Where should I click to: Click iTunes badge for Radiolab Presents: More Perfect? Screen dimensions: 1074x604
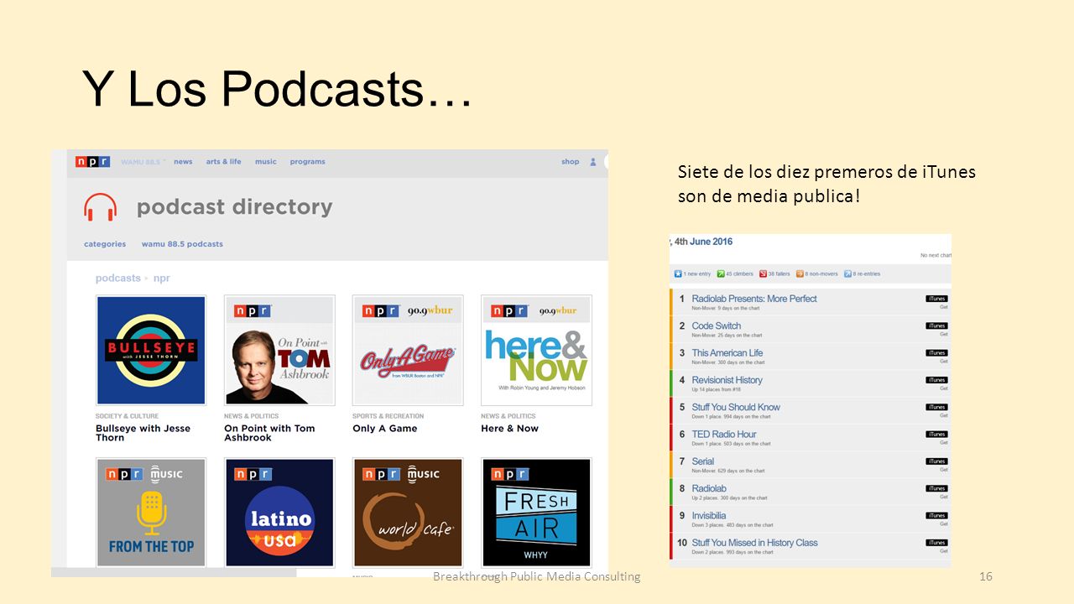coord(936,299)
